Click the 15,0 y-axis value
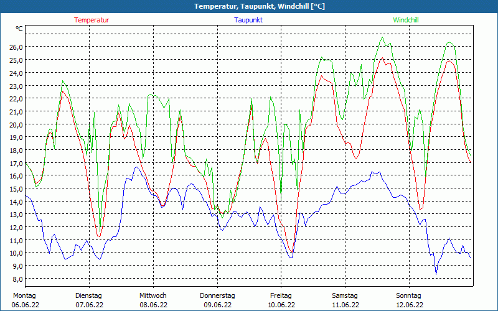Viewport: 498px width, 311px height. (x=16, y=189)
